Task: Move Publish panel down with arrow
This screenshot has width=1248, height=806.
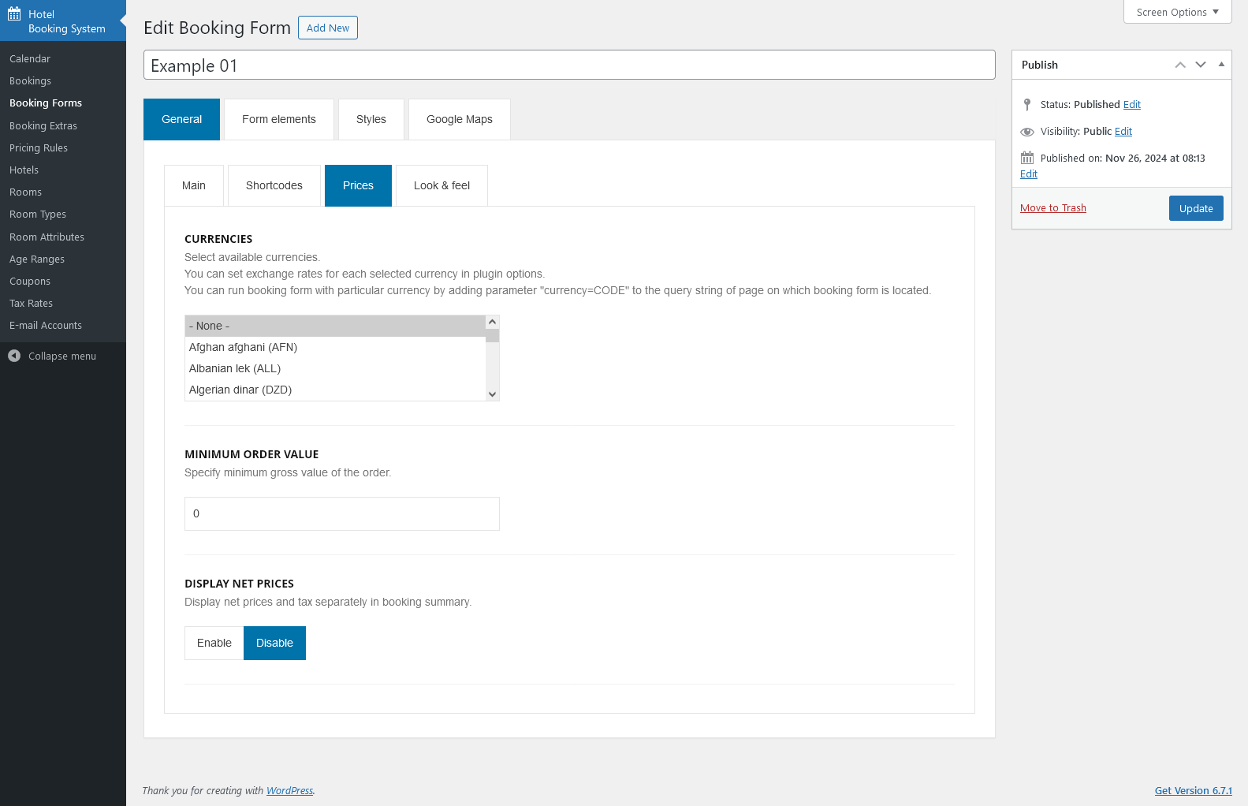Action: [1200, 65]
